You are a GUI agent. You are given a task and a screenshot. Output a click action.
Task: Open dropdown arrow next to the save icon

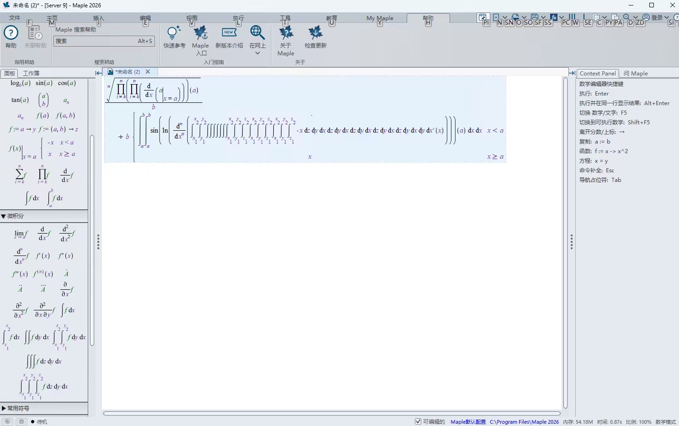[x=543, y=17]
